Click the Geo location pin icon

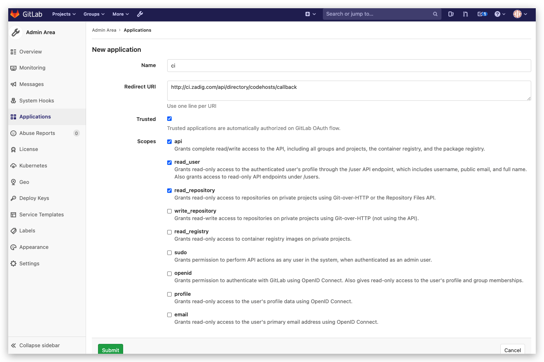(13, 182)
